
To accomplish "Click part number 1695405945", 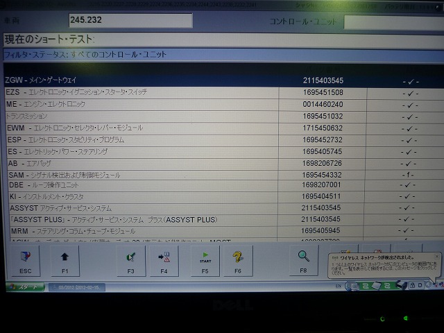I will point(321,231).
